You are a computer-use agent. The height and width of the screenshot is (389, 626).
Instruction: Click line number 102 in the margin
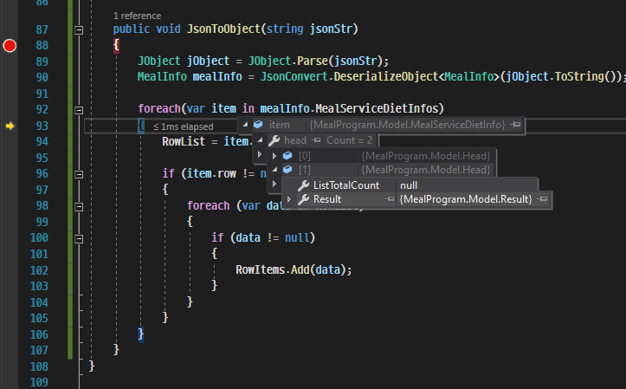click(x=39, y=271)
